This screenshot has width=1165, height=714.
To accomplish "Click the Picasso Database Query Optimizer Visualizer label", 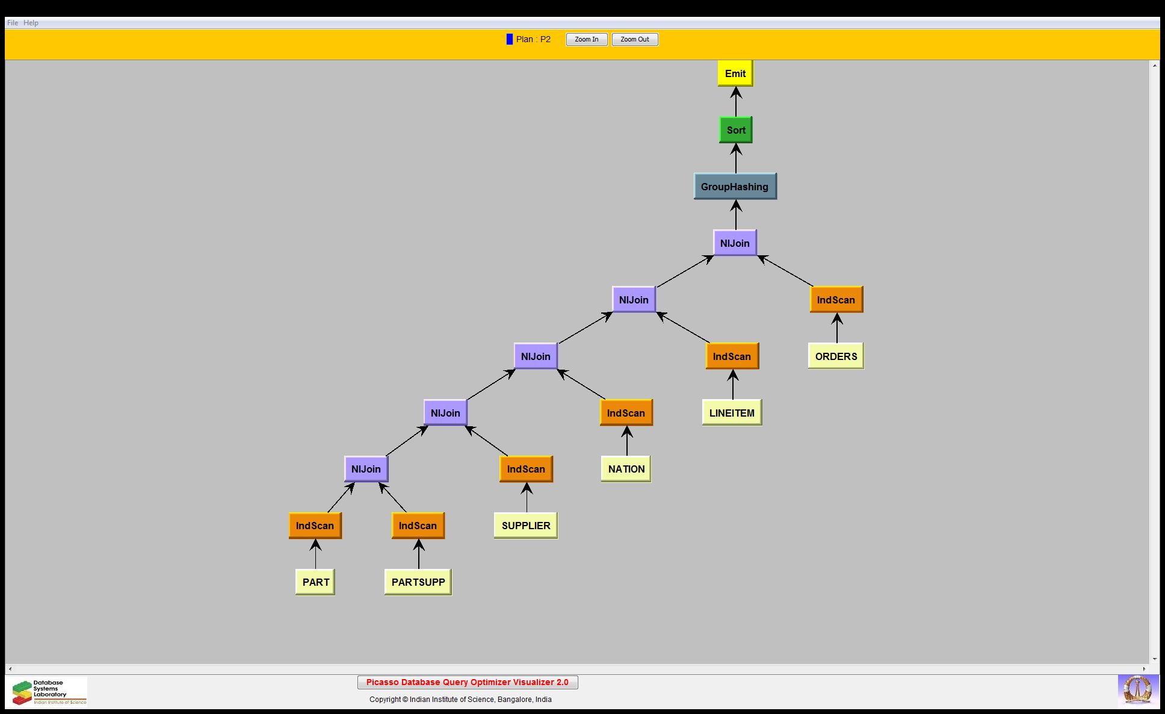I will (467, 682).
